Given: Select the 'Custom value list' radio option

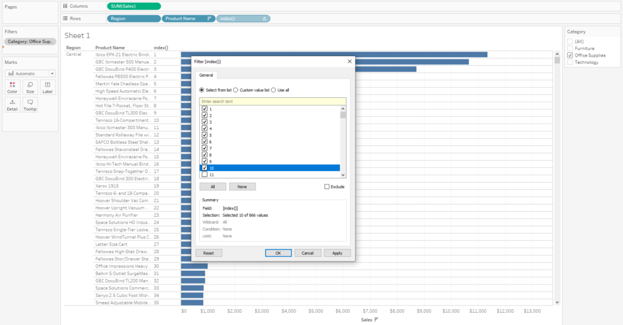Looking at the screenshot, I should [x=235, y=90].
